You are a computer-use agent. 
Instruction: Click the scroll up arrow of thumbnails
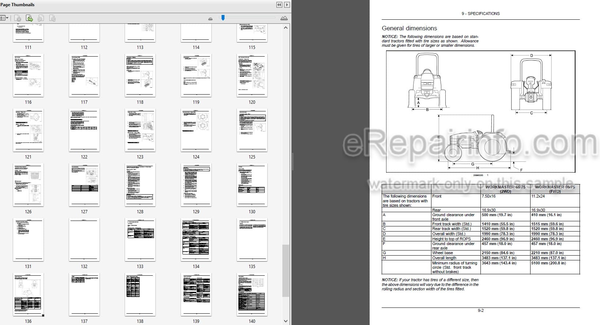click(286, 28)
